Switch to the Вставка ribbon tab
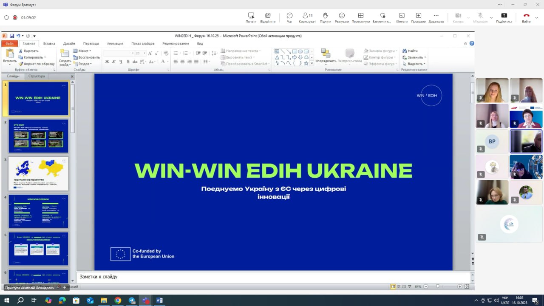The width and height of the screenshot is (544, 306). pos(49,43)
